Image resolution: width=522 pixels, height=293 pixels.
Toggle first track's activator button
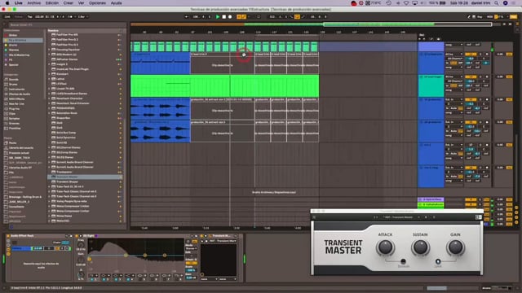click(x=471, y=54)
